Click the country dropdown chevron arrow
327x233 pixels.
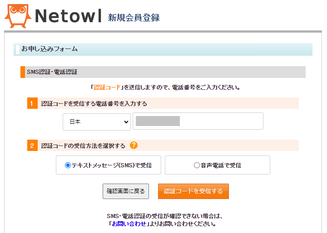click(126, 122)
